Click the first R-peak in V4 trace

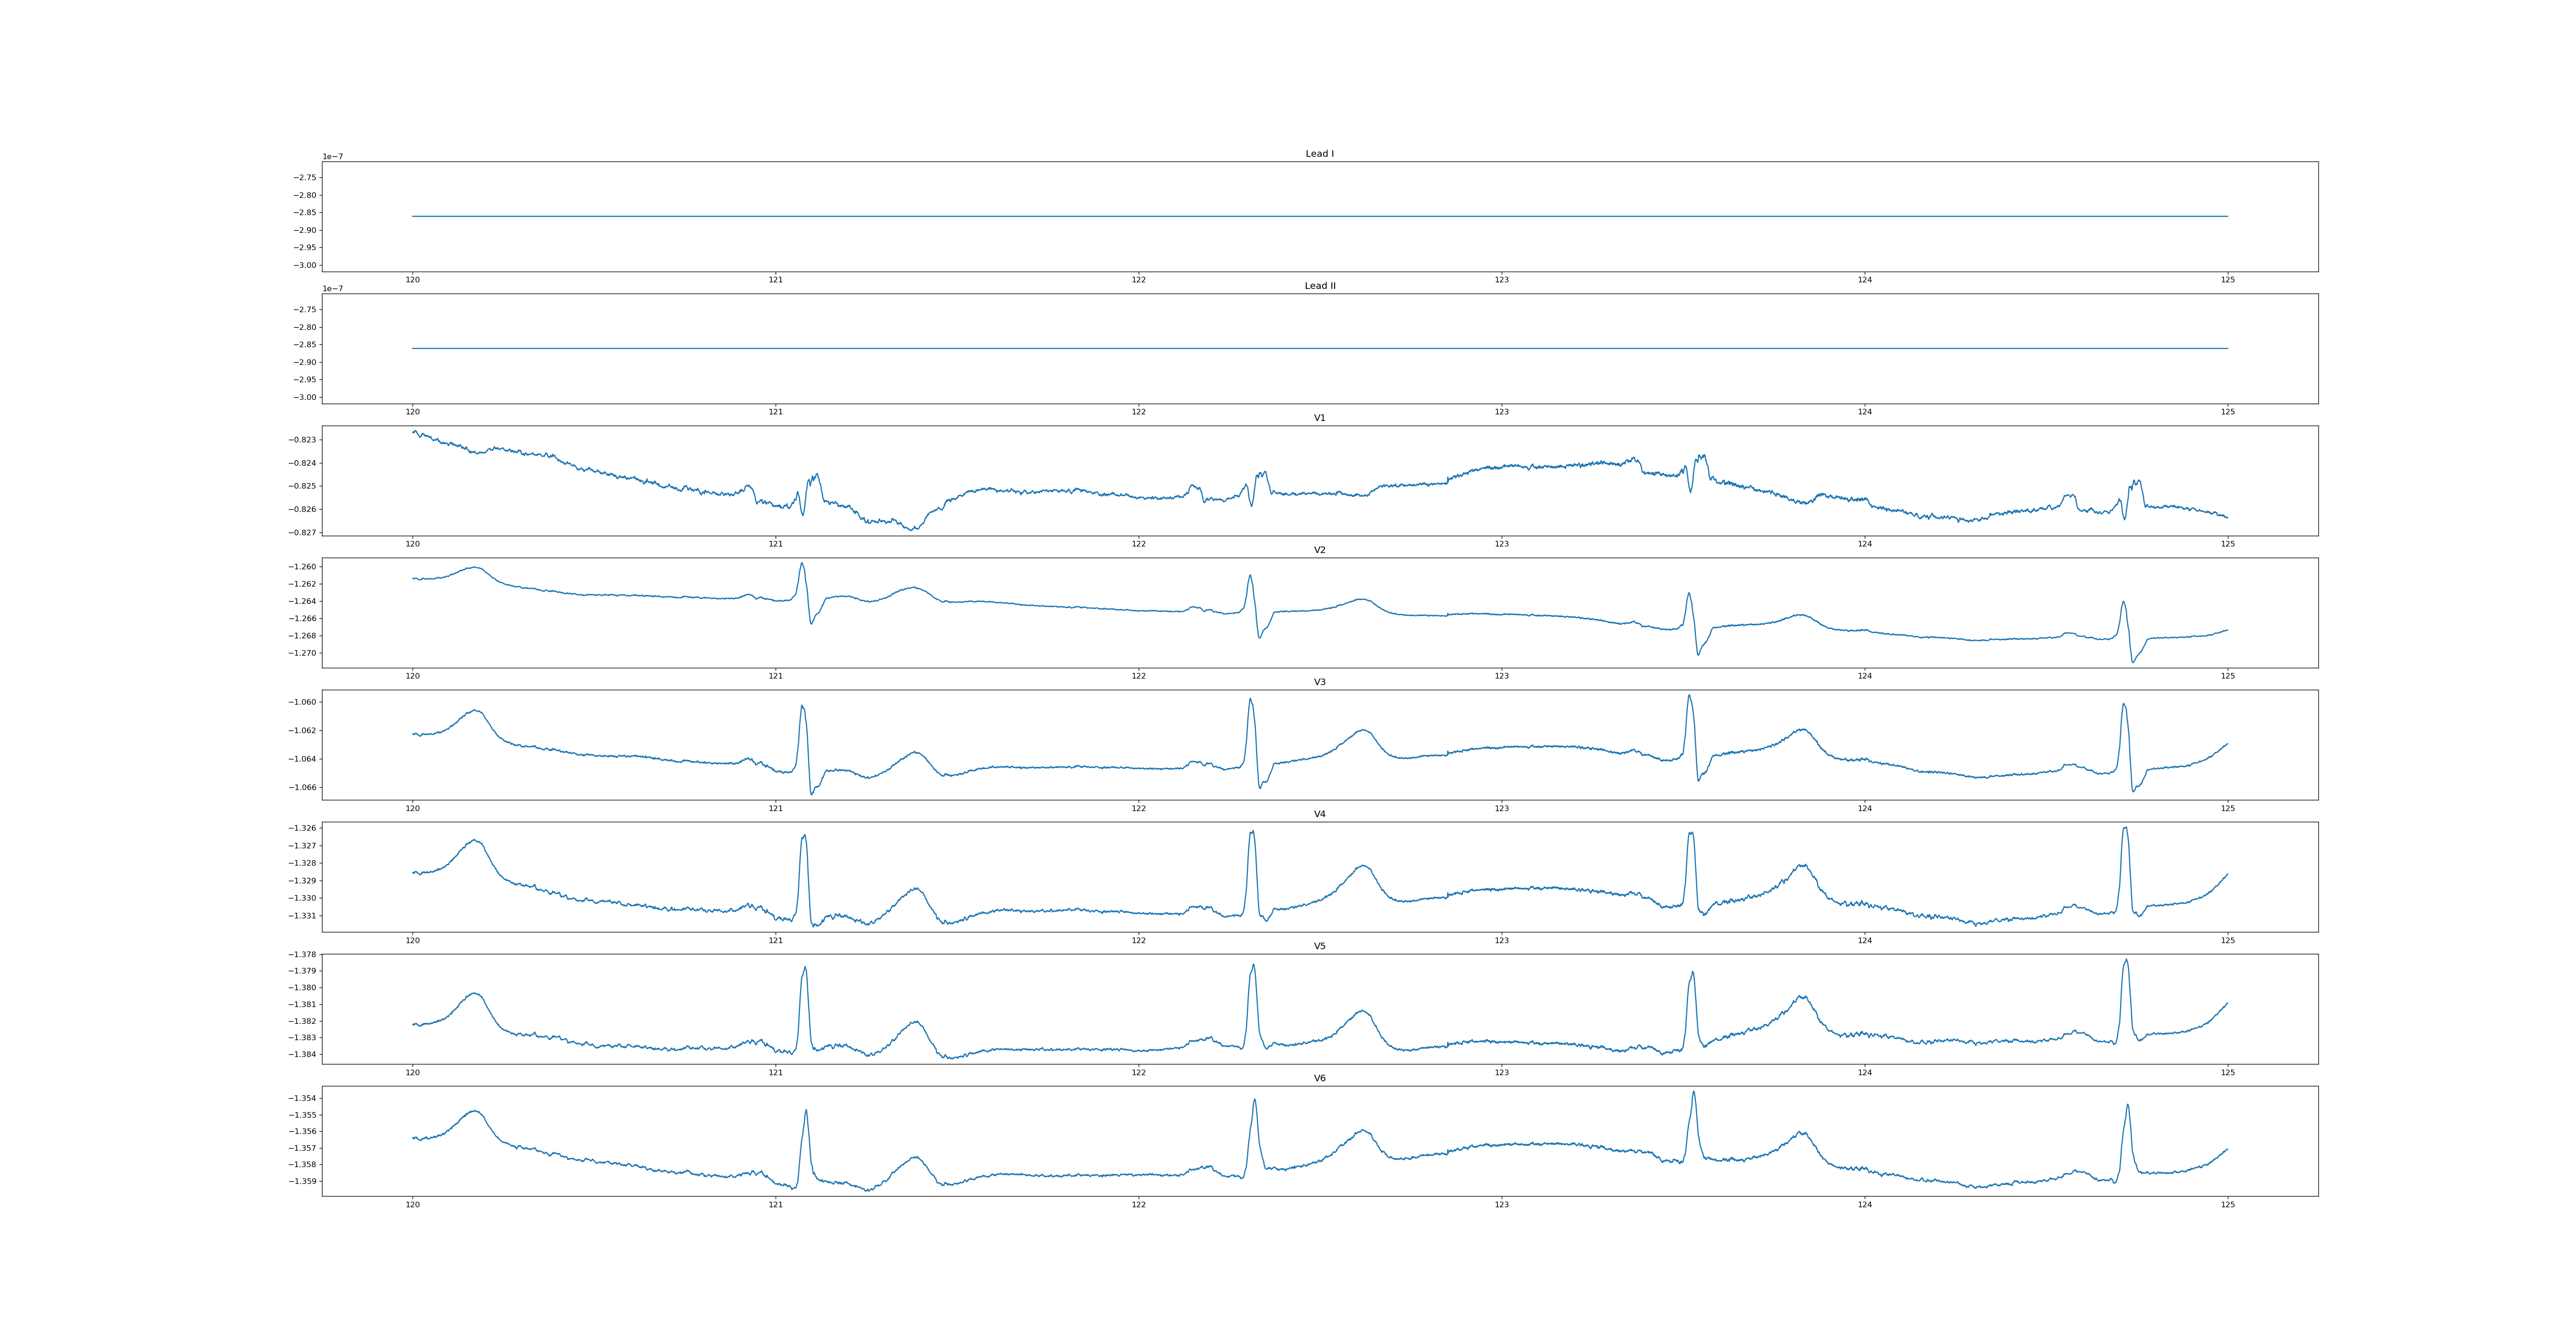tap(804, 836)
